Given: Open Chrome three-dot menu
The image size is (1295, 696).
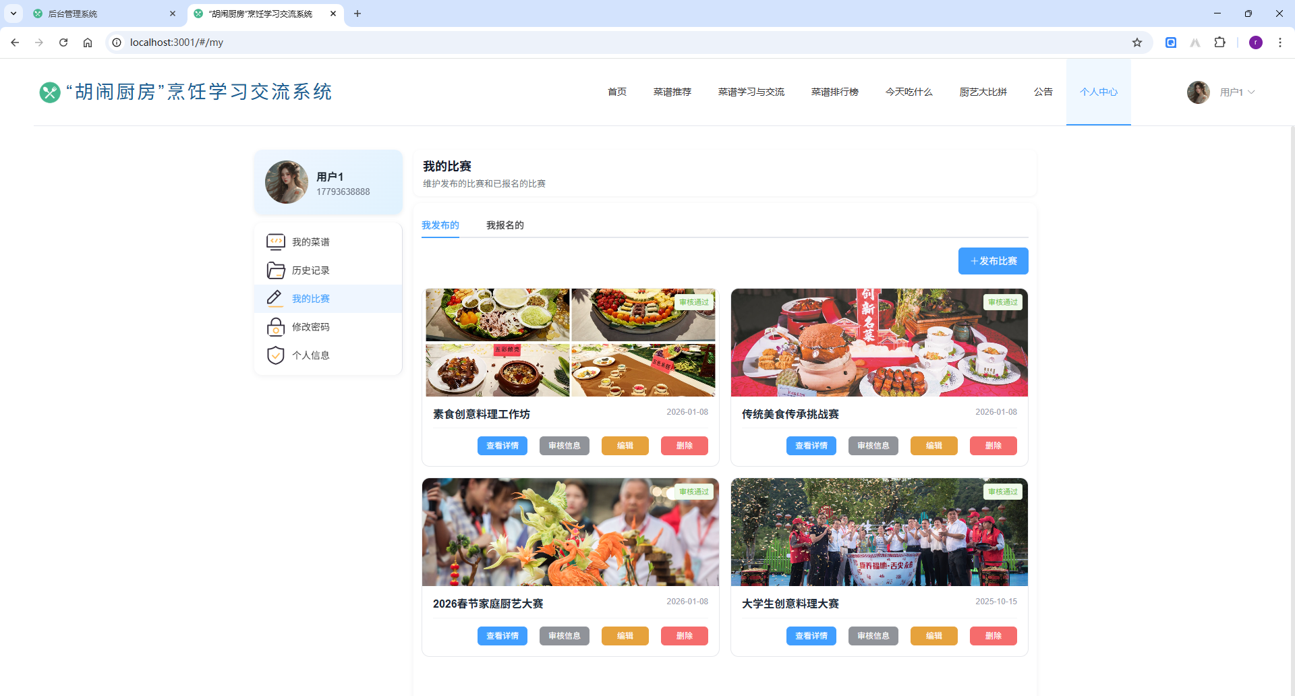Looking at the screenshot, I should pos(1280,42).
